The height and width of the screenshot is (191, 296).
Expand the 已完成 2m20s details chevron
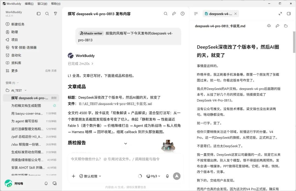92,64
